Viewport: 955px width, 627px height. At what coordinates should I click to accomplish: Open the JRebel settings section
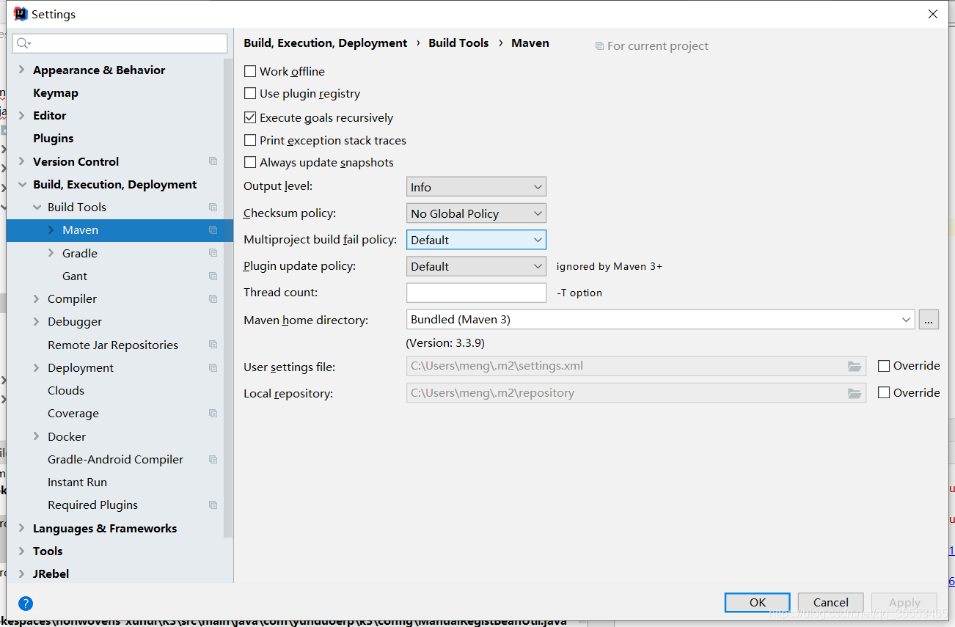[51, 573]
